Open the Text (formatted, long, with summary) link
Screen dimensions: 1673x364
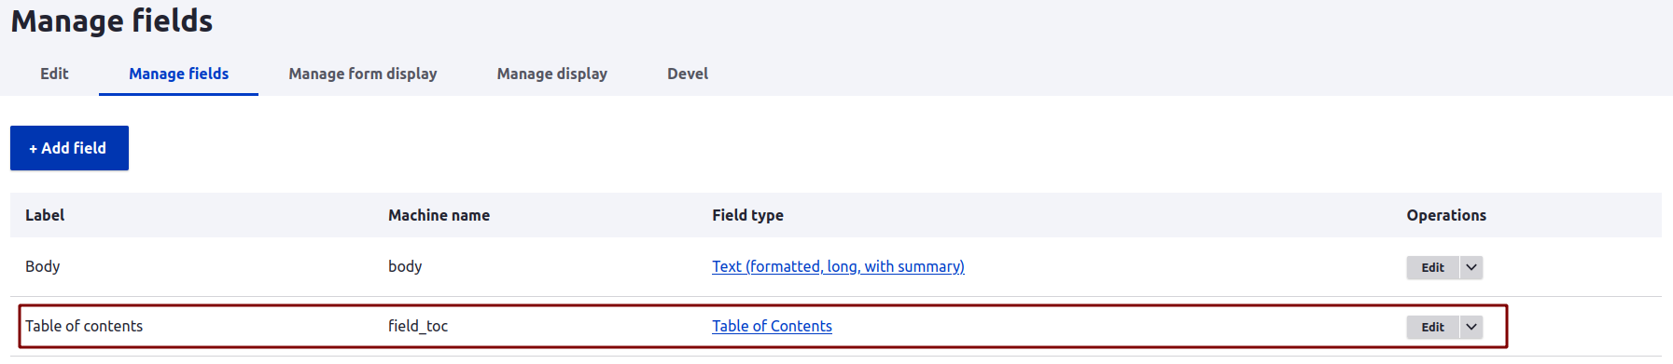click(x=838, y=266)
